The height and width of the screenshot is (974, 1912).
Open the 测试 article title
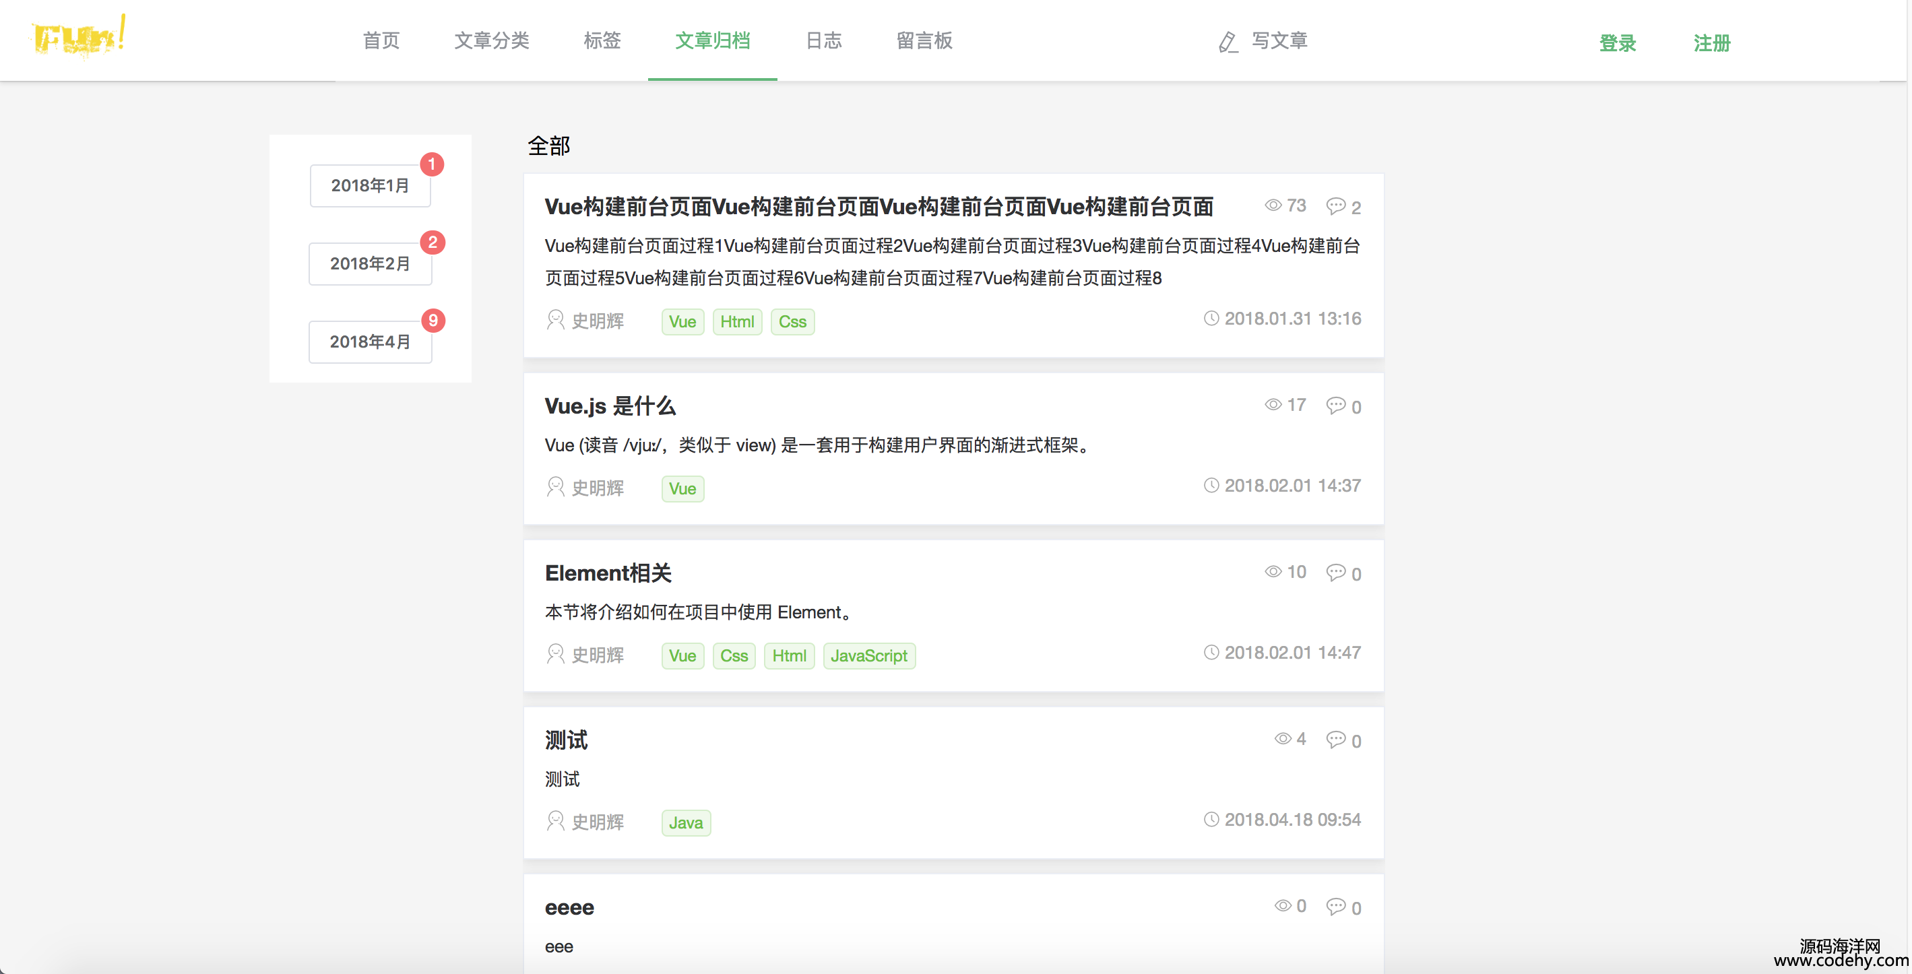(566, 740)
